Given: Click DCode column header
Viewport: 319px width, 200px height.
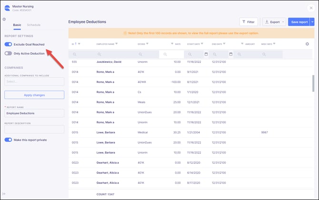Looking at the screenshot, I should (x=141, y=44).
